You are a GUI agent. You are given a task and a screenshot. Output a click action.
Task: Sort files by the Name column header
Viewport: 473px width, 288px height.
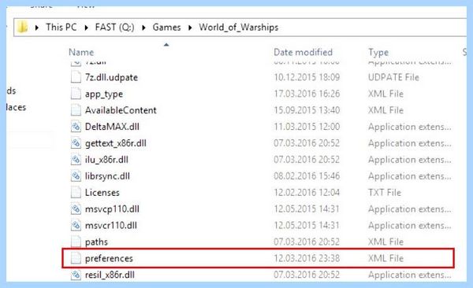click(81, 52)
